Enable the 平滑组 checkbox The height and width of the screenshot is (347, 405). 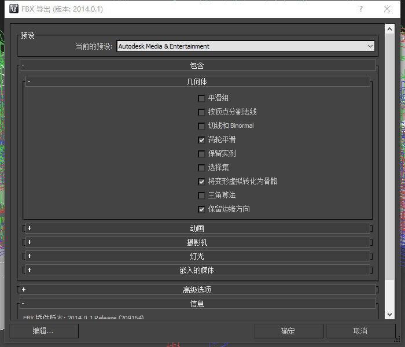tap(201, 98)
